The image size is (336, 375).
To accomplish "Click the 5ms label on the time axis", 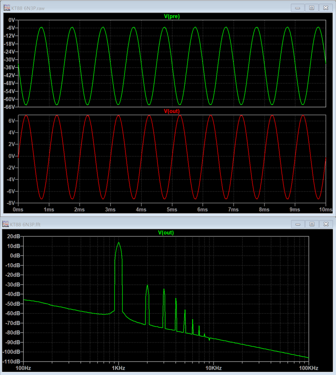I will tap(172, 209).
